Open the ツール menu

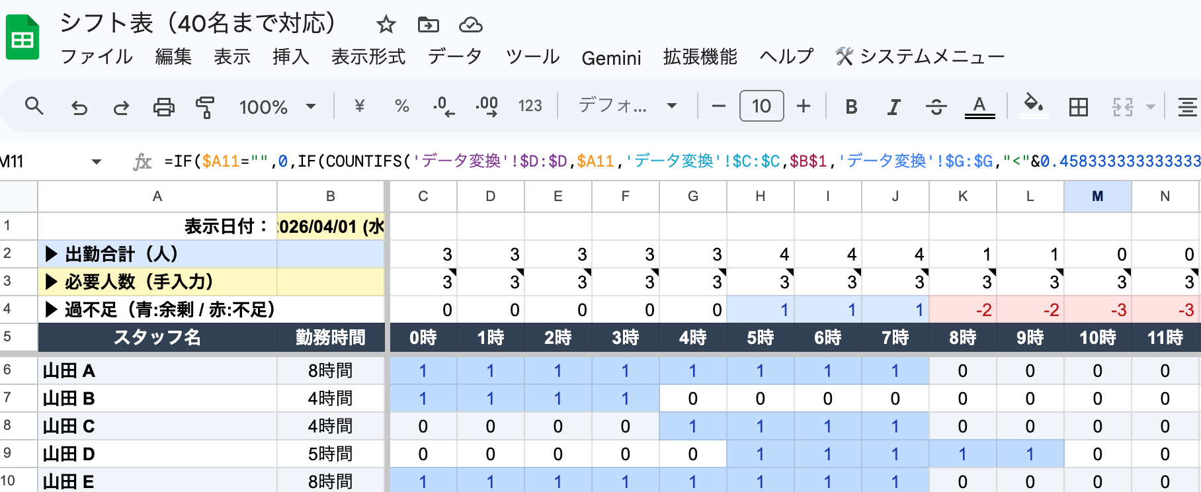click(532, 57)
